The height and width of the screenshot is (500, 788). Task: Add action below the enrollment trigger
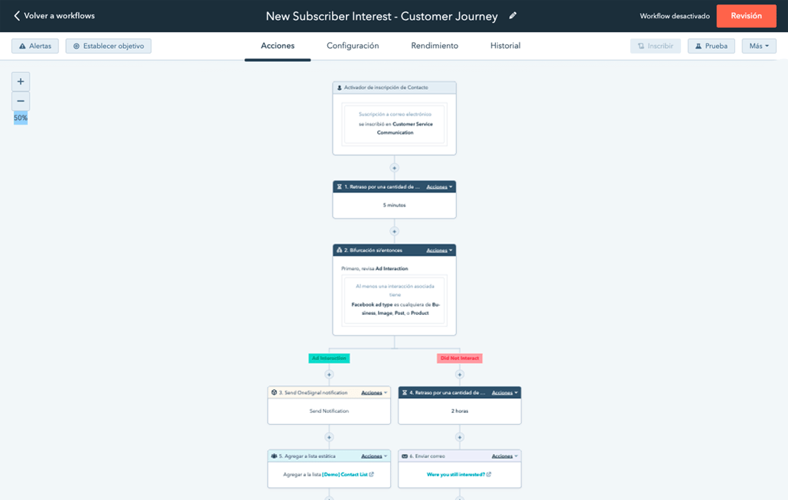click(394, 167)
